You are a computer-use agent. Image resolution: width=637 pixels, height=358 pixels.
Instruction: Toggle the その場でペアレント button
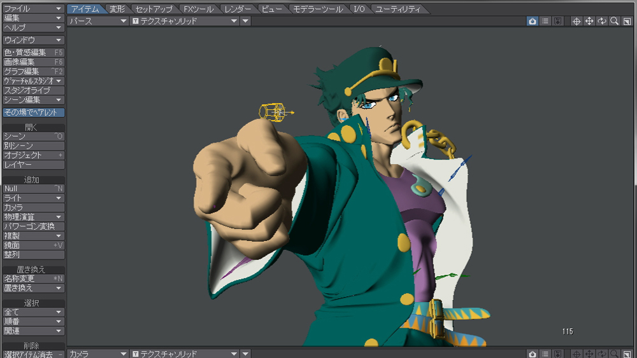coord(33,113)
